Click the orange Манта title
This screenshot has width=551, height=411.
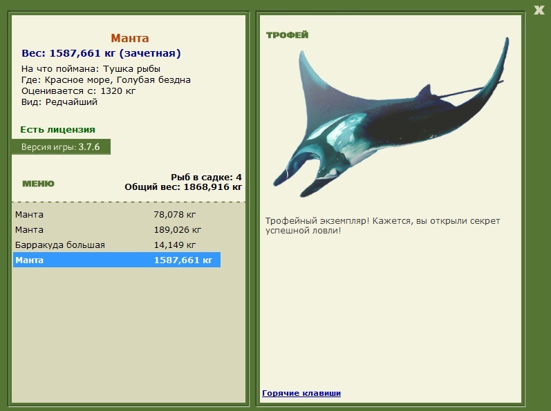pyautogui.click(x=130, y=38)
